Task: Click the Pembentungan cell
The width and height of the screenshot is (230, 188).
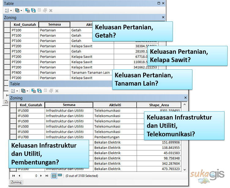Action: point(115,137)
